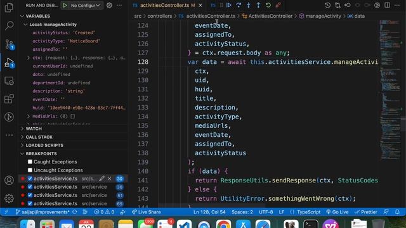Edit condition of activitiesService.ts breakpoint line 30
406x228 pixels.
click(x=102, y=179)
